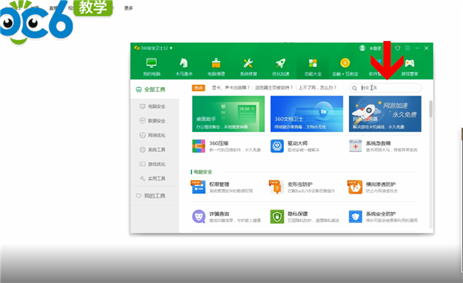This screenshot has height=283, width=463.
Task: Launch the 驱动大师 tool
Action: coord(296,146)
